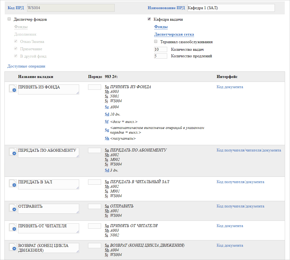Click the $g automatic execution subfield link
Image resolution: width=290 pixels, height=260 pixels.
[107, 130]
